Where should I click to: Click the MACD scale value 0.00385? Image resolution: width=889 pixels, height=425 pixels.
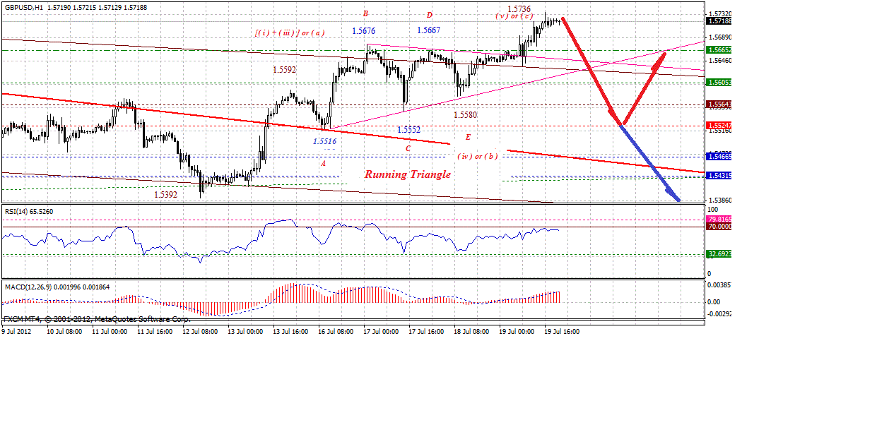[719, 285]
